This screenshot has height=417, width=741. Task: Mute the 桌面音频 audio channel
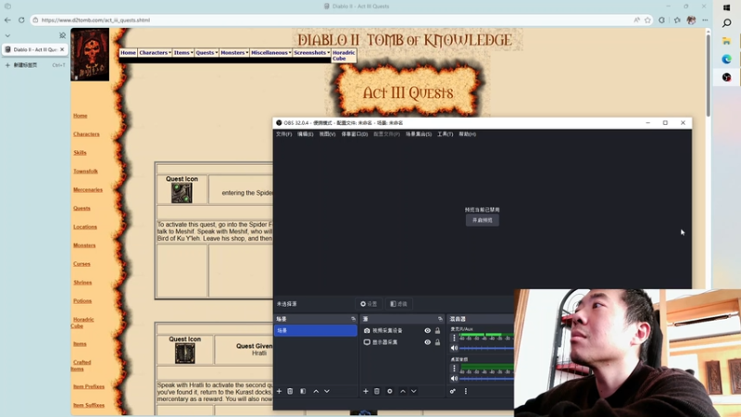point(454,378)
